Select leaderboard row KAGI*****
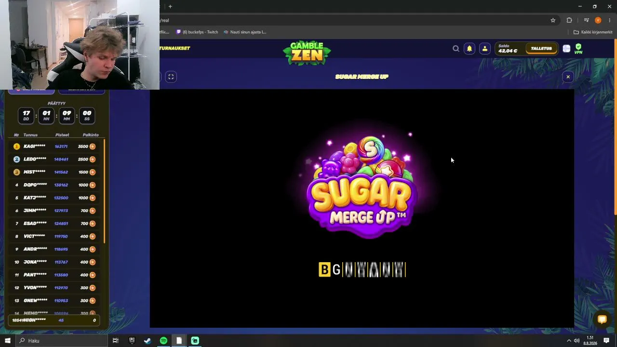Screen dimensions: 617x347 [54, 147]
